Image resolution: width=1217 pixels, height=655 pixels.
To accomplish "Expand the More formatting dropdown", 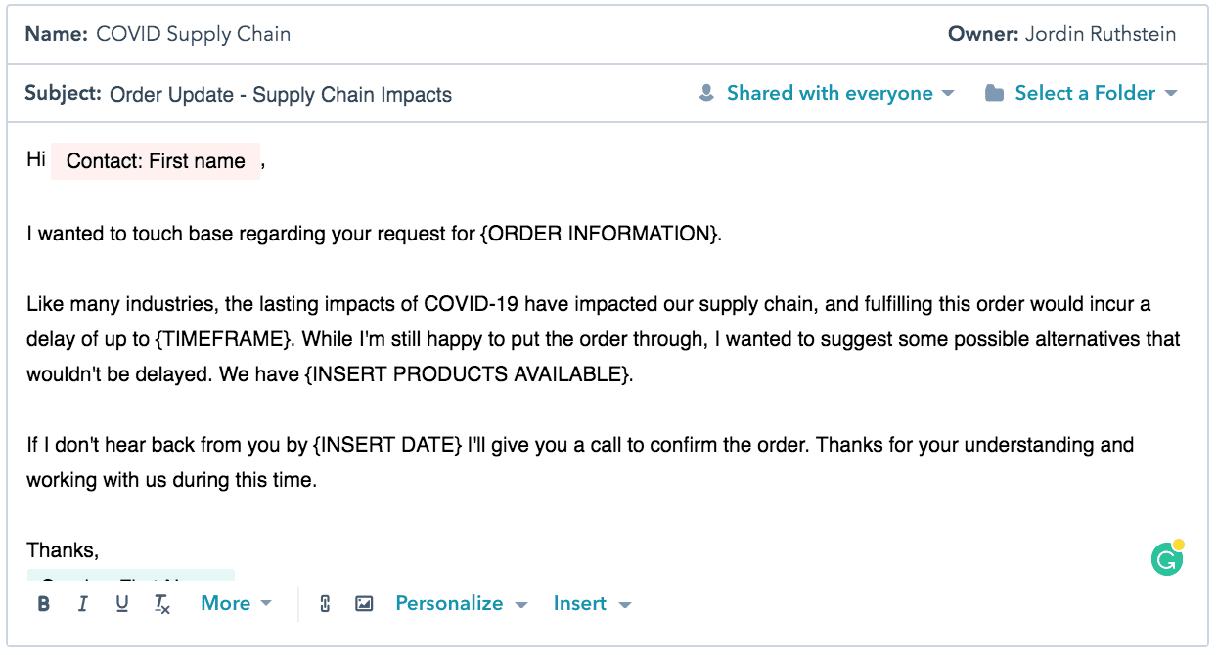I will tap(235, 603).
